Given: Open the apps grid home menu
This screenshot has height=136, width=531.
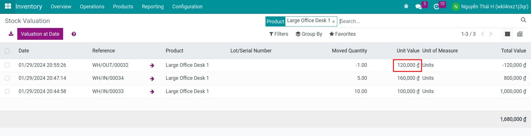Looking at the screenshot, I should (8, 6).
